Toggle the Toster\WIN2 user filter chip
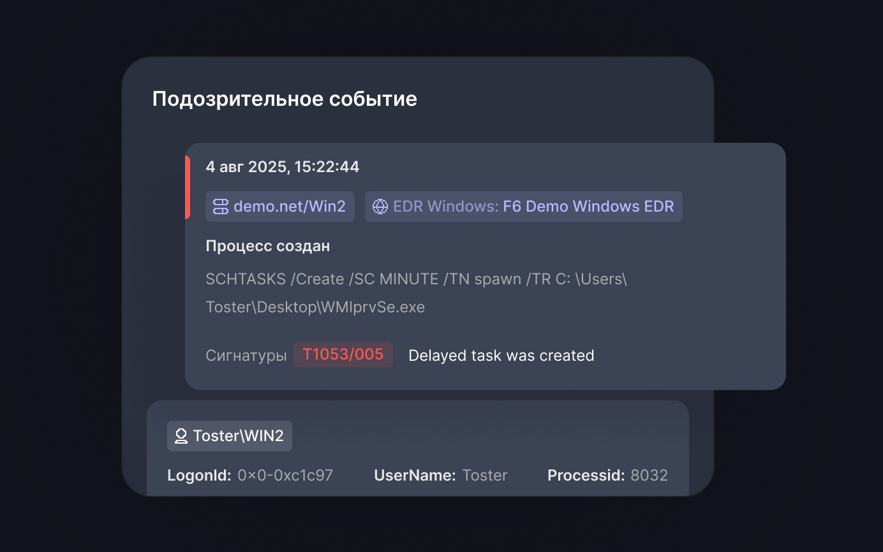Image resolution: width=883 pixels, height=552 pixels. [x=229, y=435]
